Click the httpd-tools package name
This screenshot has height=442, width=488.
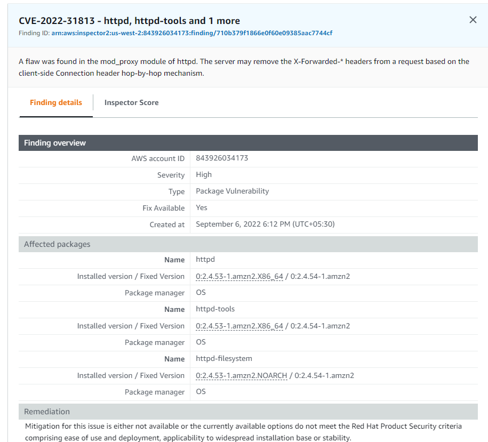[215, 309]
